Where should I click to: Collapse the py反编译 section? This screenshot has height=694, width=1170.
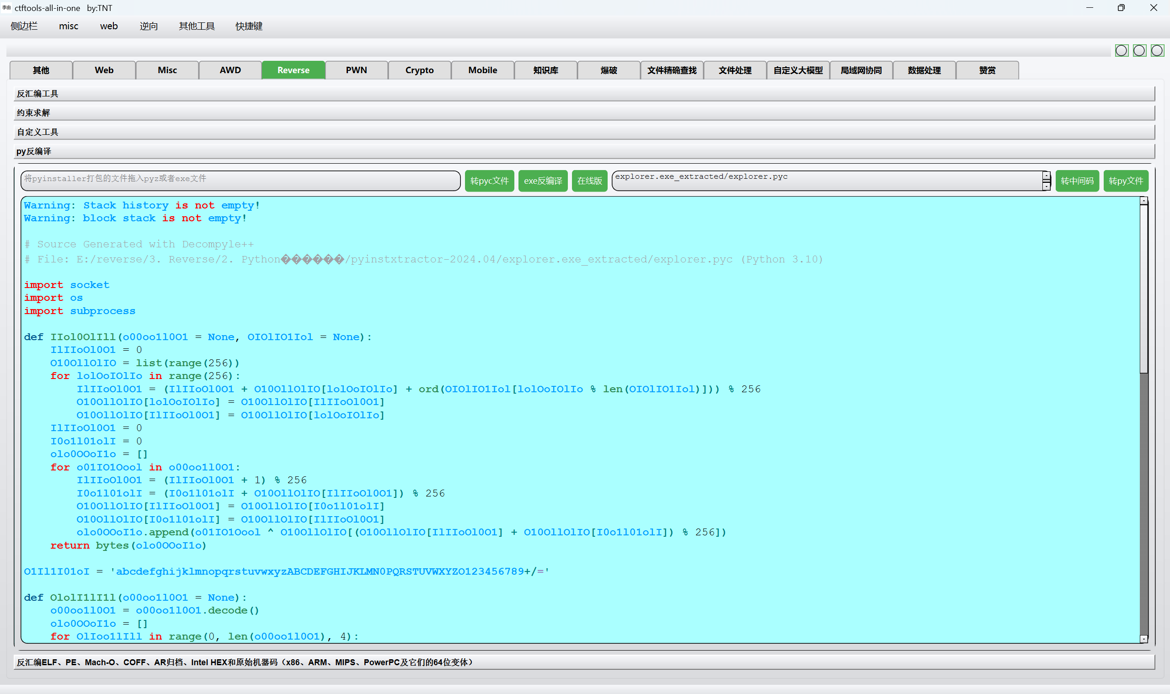click(584, 151)
